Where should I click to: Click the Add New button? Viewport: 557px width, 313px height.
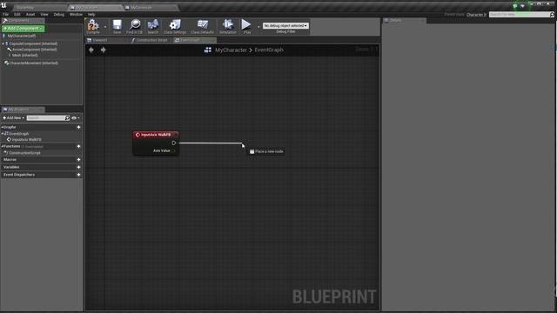tap(14, 118)
